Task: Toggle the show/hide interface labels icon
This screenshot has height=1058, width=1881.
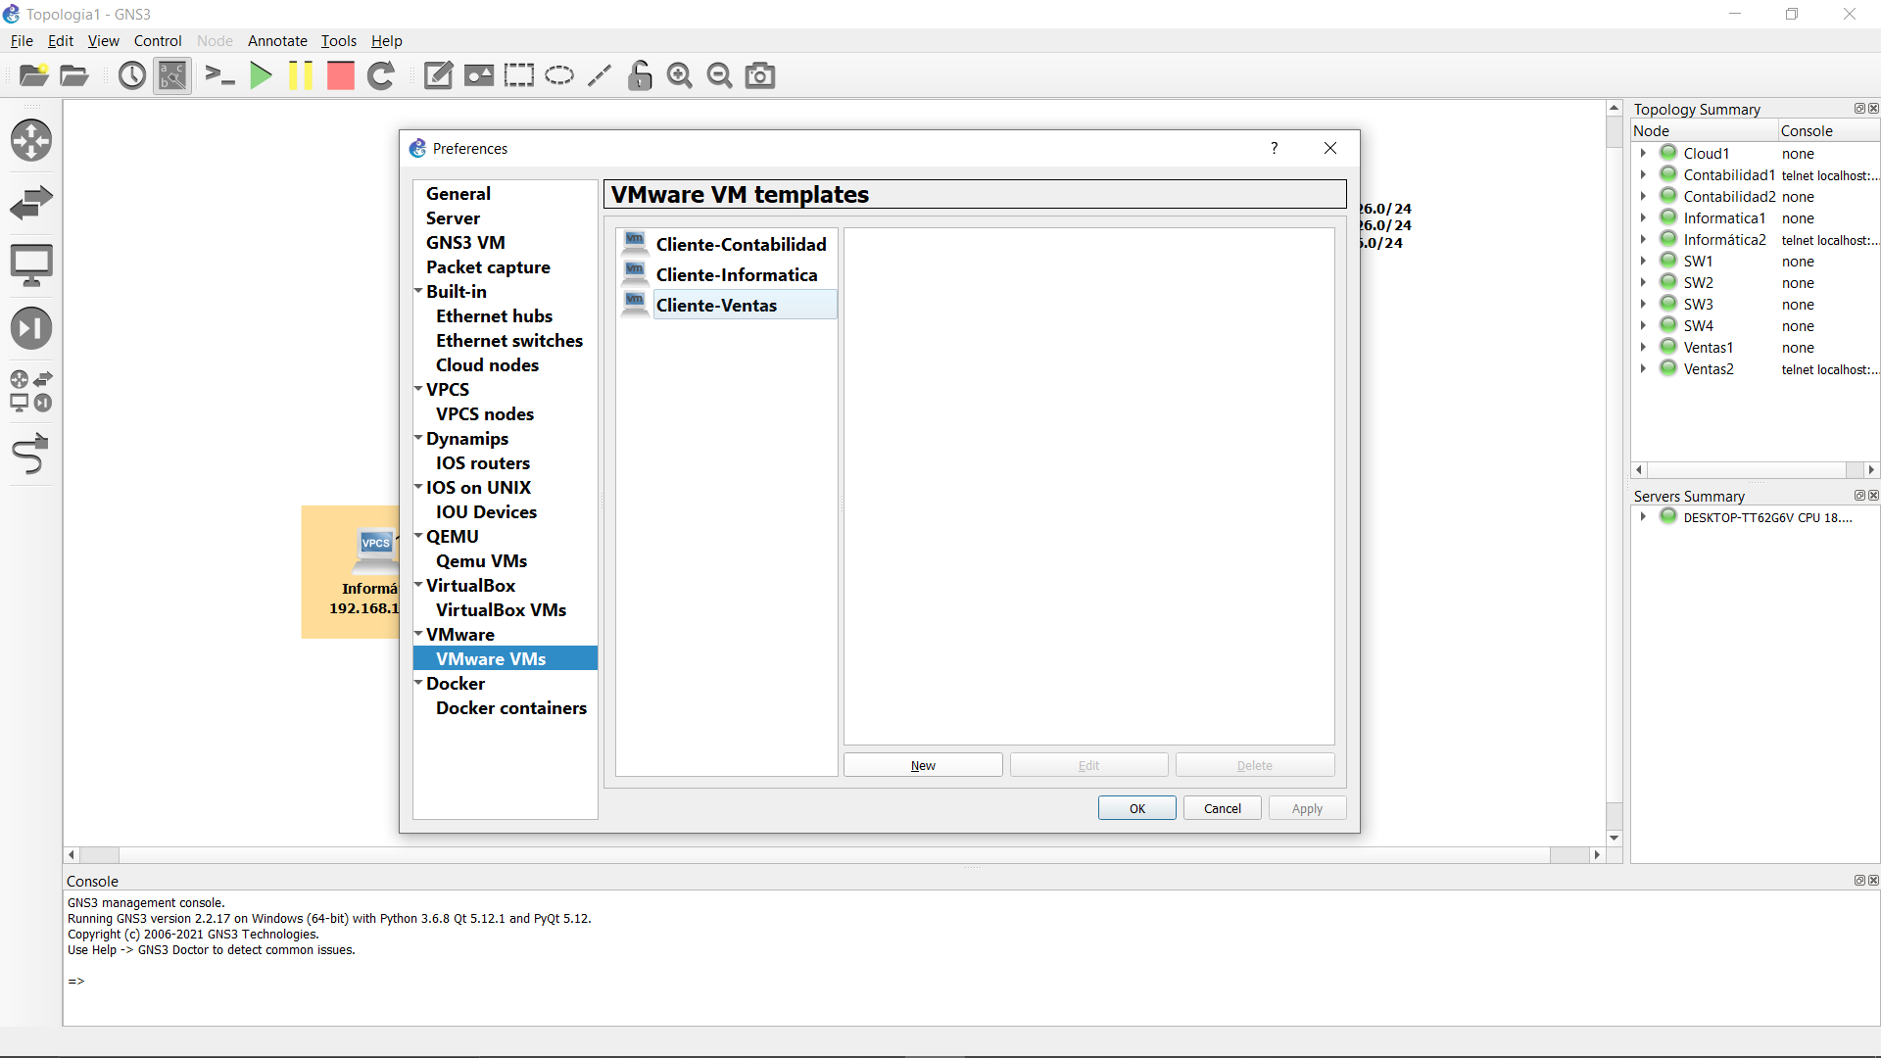Action: [172, 75]
